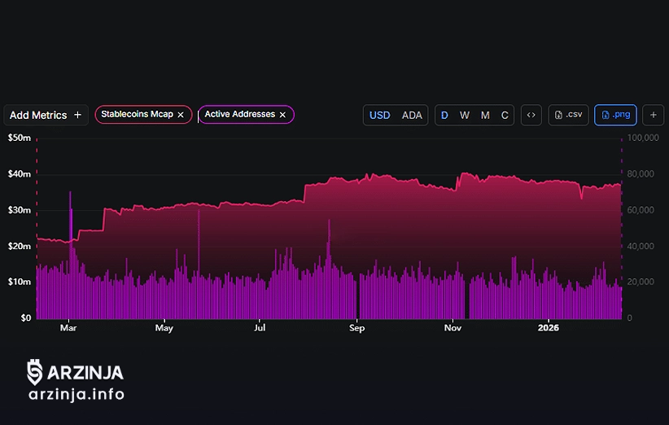Set chart interval to daily (D)
Screen dimensions: 669x425
pyautogui.click(x=444, y=116)
